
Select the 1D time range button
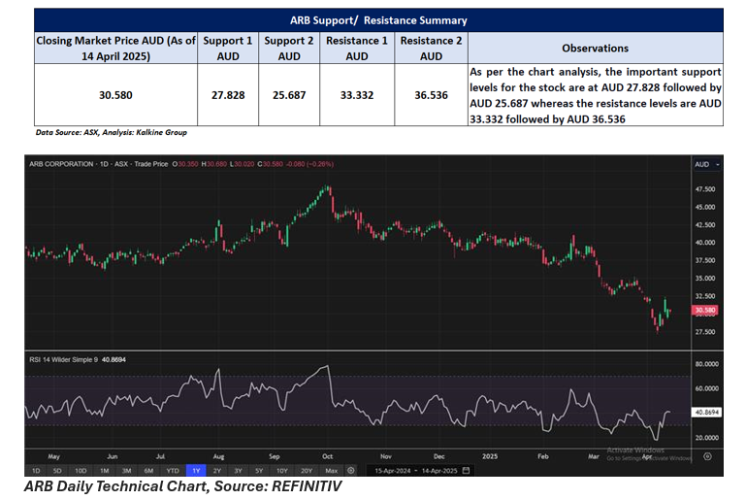36,471
